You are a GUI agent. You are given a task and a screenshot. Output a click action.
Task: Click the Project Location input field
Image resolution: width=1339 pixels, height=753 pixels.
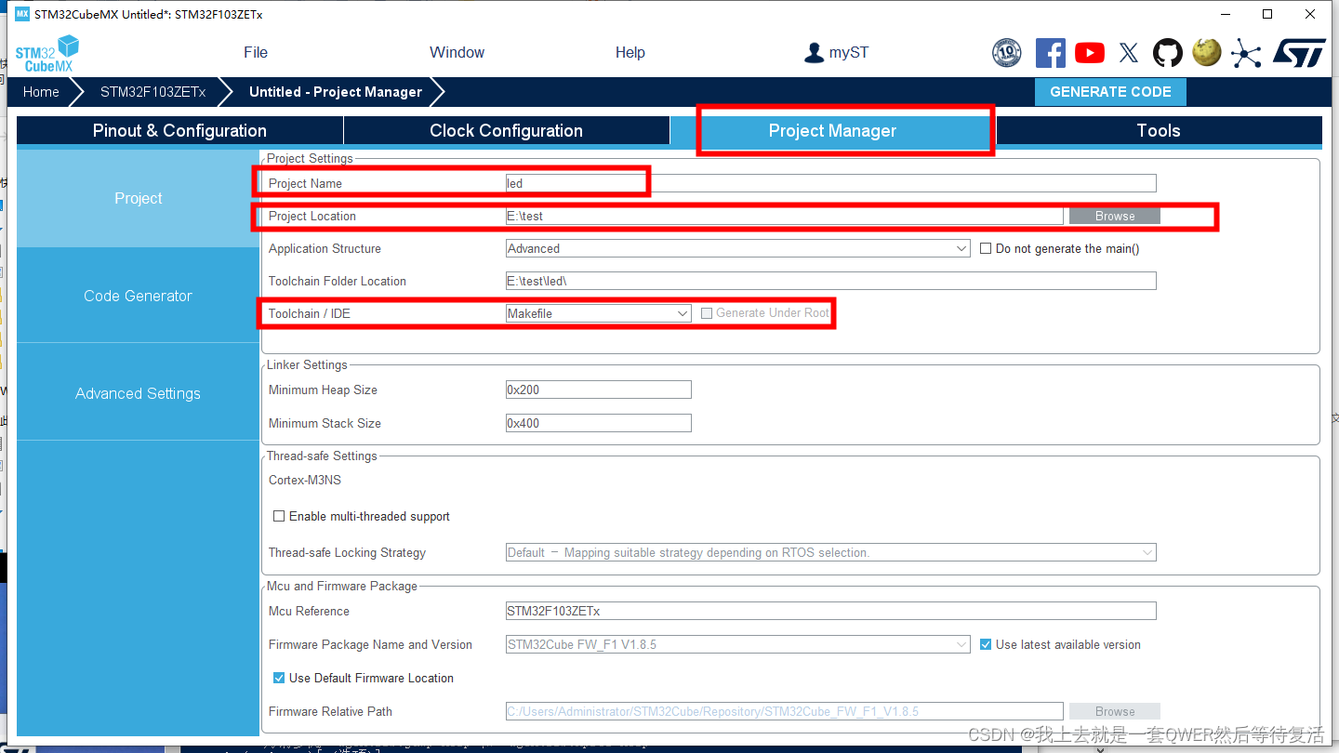[x=784, y=216]
